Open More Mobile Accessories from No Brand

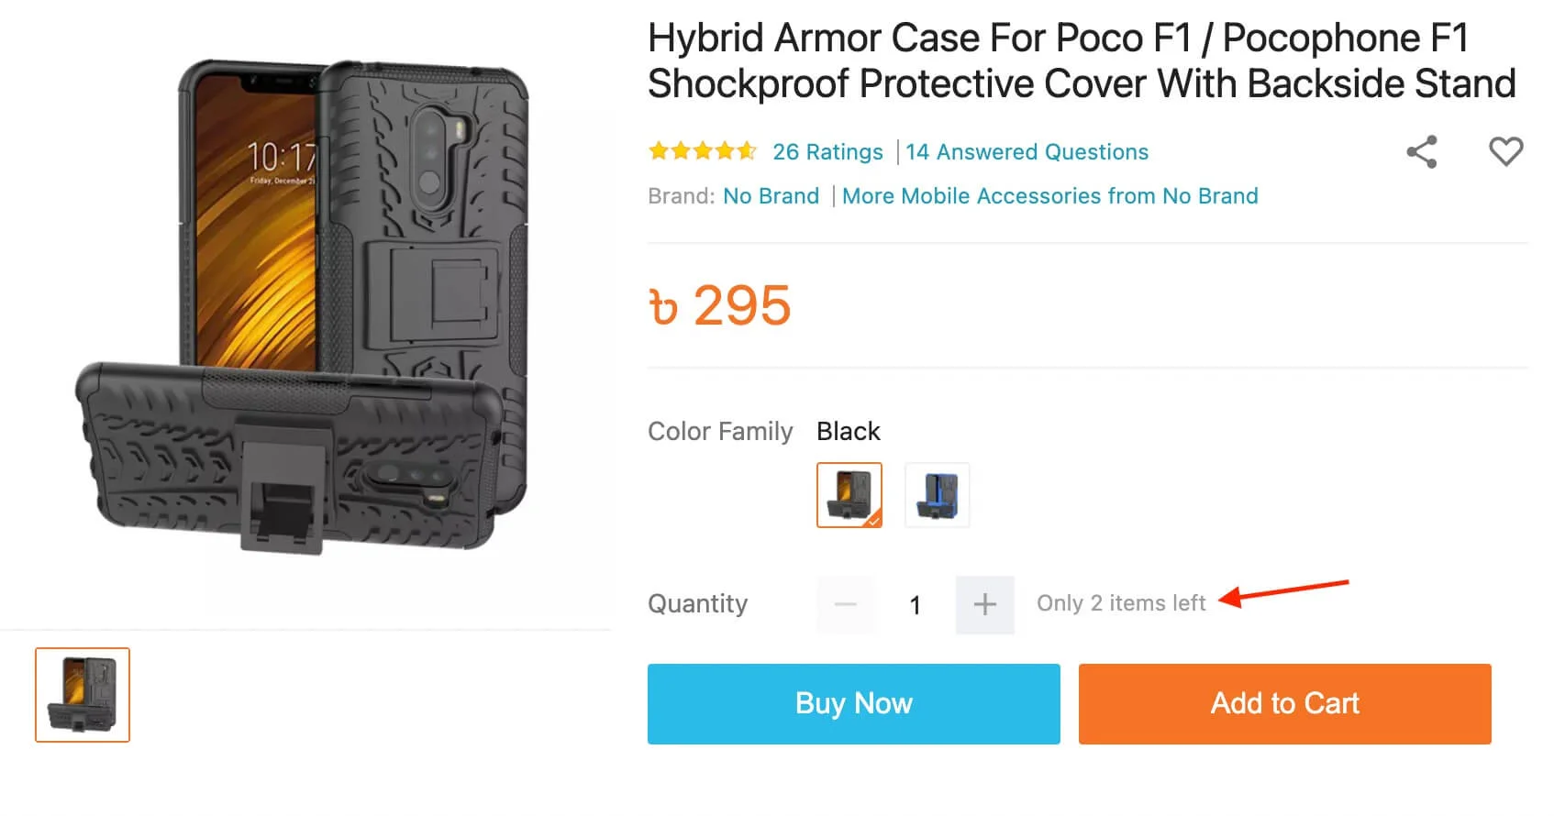[1049, 196]
